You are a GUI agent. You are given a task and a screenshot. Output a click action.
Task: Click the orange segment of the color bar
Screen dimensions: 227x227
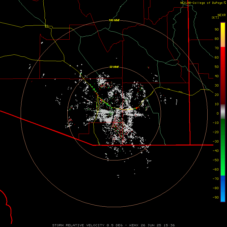tap(223, 43)
